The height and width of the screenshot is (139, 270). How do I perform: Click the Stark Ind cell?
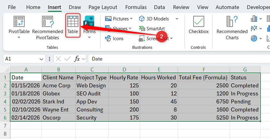point(58,102)
